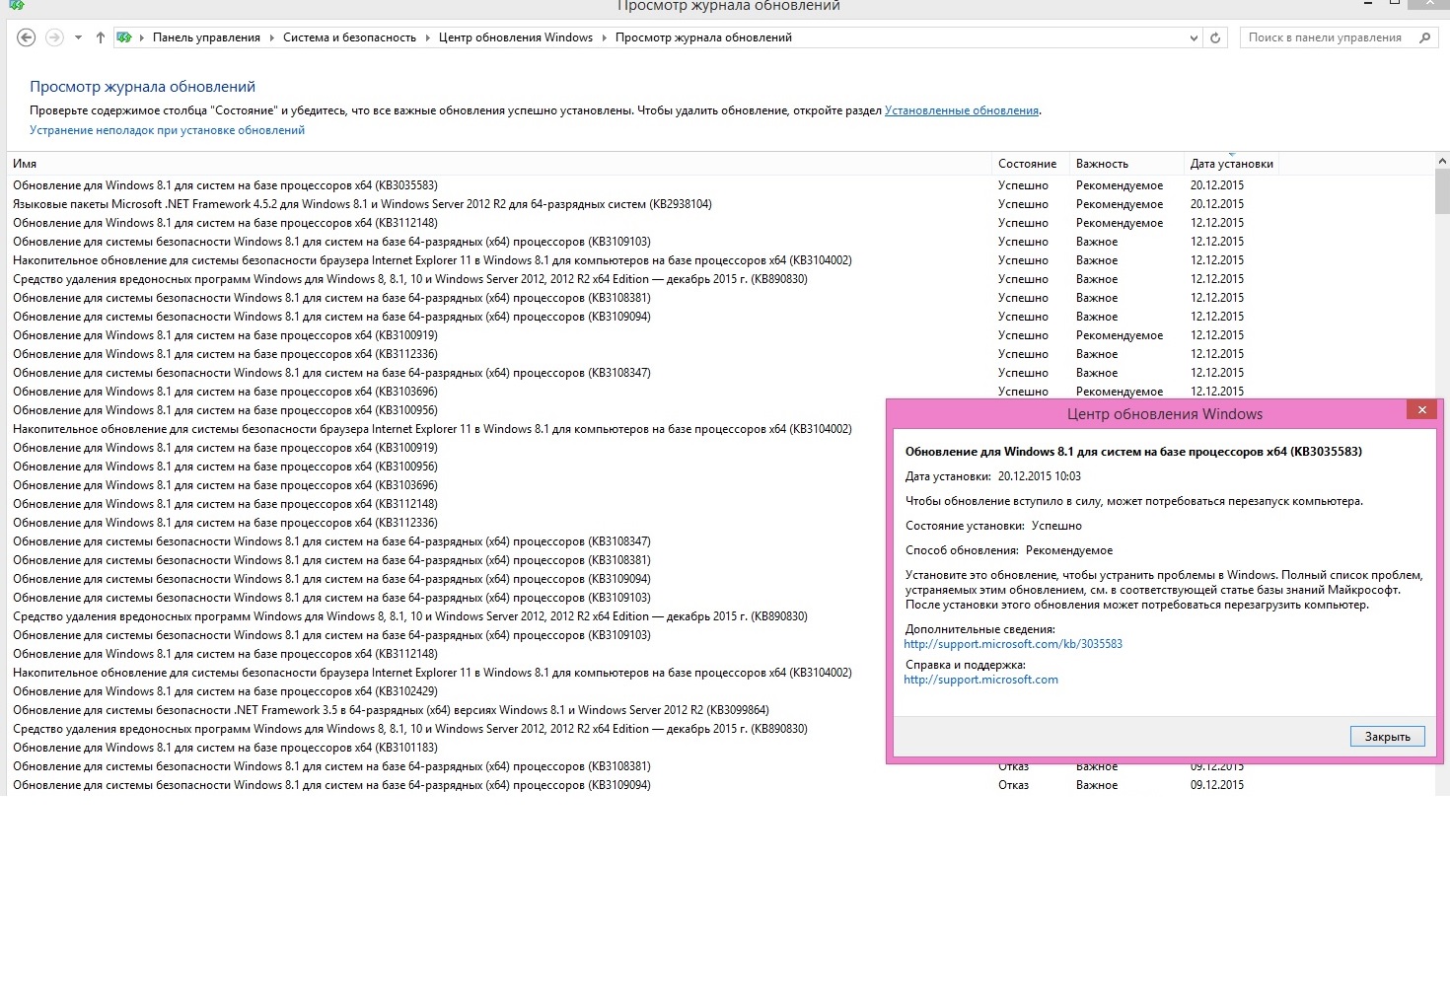Expand chevron before Панель управления breadcrumb

(142, 37)
